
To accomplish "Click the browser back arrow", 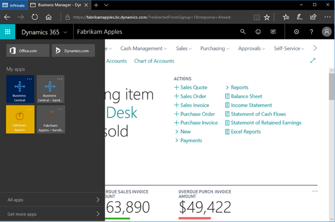I will pyautogui.click(x=7, y=17).
